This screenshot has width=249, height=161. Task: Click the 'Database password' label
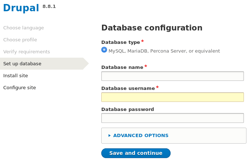click(127, 110)
